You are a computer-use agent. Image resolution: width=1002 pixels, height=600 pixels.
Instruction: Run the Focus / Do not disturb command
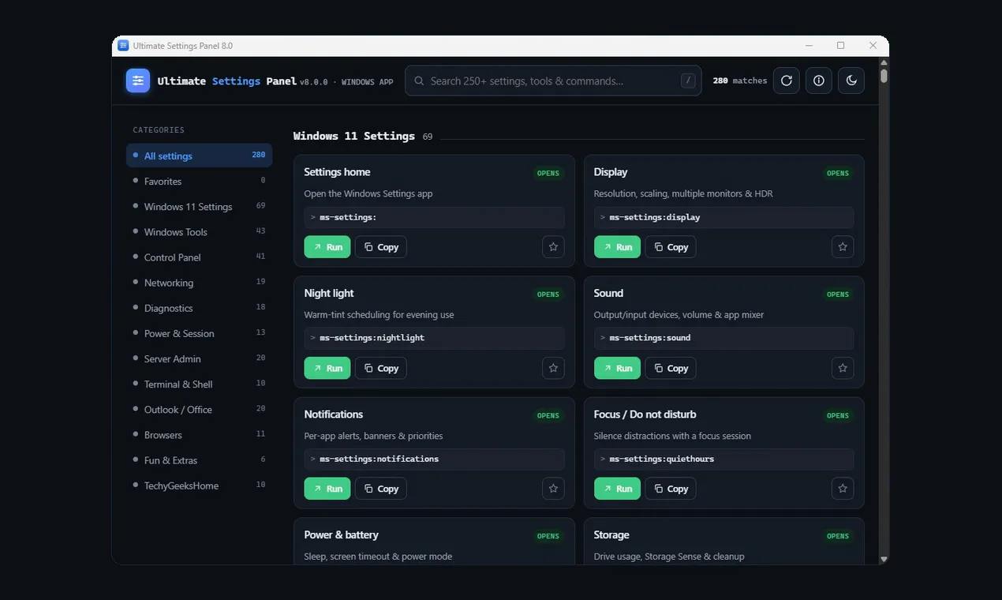coord(617,489)
